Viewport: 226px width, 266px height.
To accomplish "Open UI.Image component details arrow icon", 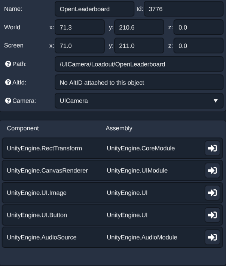I will pyautogui.click(x=213, y=193).
